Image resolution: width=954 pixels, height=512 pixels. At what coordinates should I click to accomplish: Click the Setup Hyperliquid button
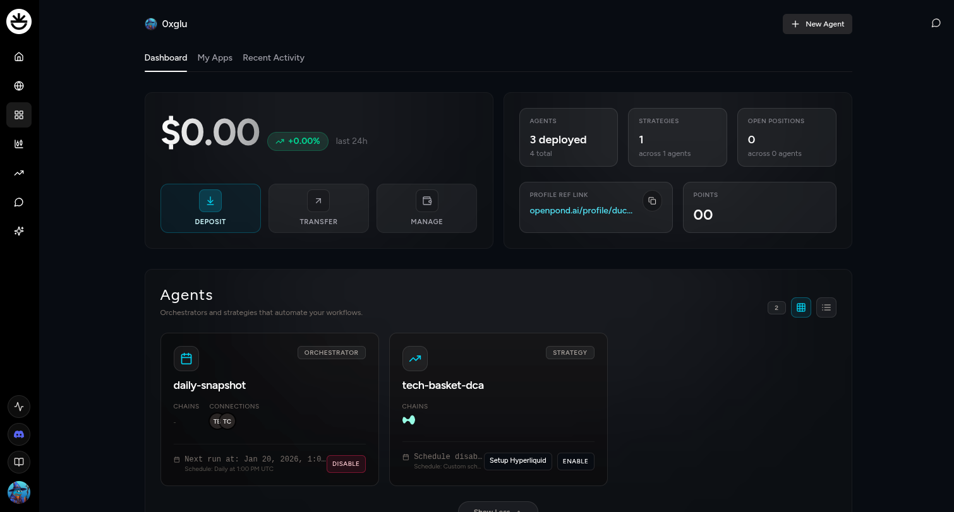(x=517, y=461)
